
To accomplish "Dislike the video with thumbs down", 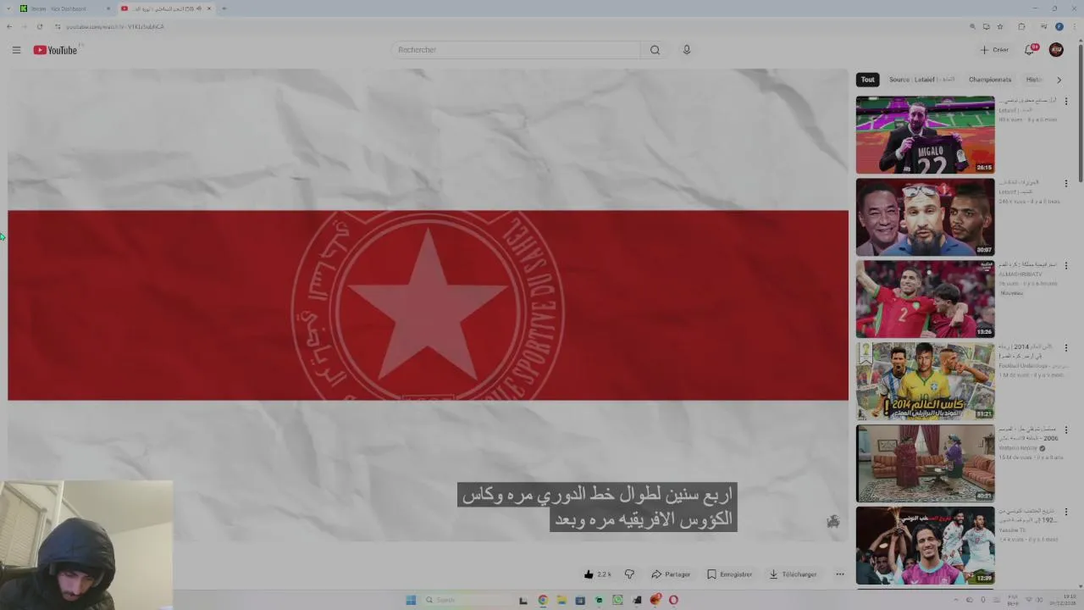I will point(629,574).
